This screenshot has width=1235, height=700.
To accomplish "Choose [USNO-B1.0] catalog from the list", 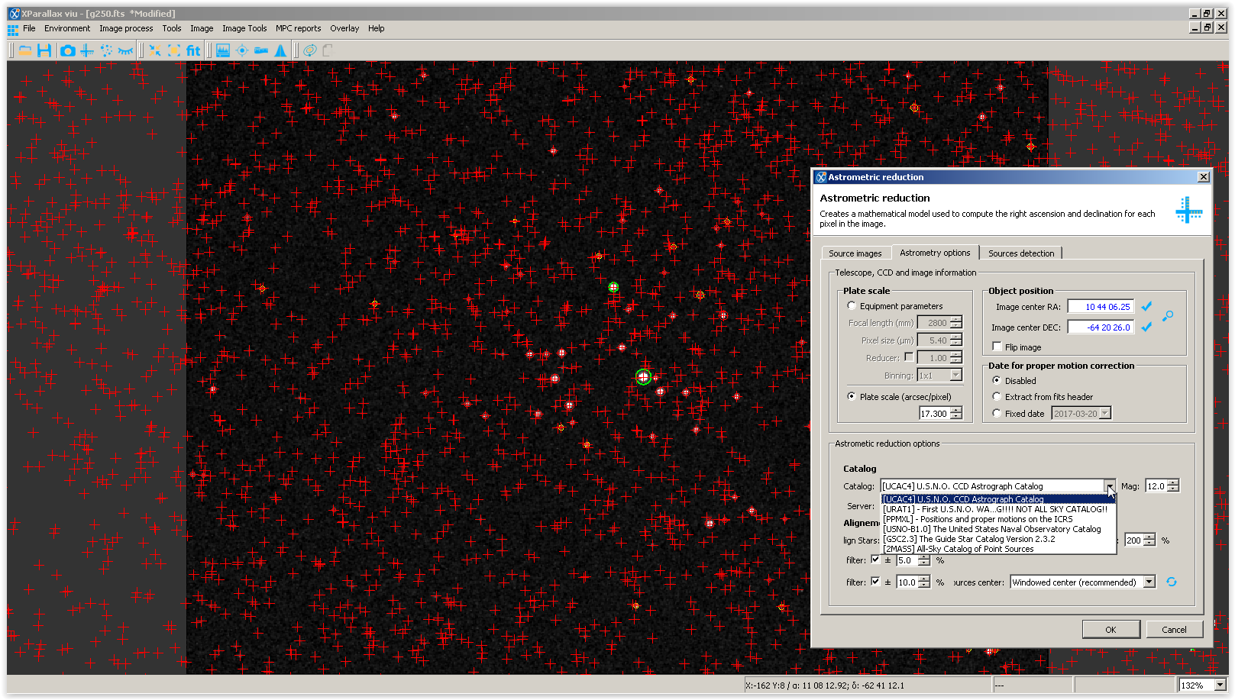I will pos(997,529).
